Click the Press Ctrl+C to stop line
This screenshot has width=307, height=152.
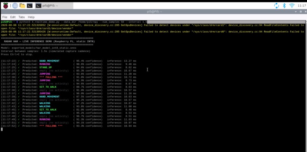coord(17,55)
